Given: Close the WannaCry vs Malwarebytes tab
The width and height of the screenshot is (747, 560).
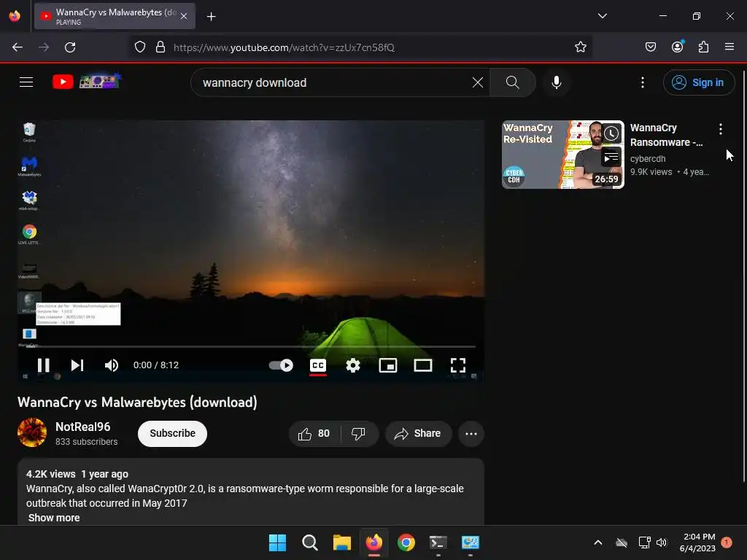Looking at the screenshot, I should pos(184,16).
